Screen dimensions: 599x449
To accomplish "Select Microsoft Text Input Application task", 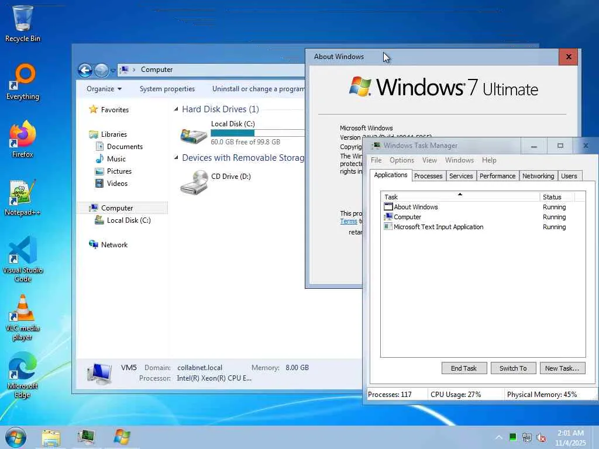I will coord(483,227).
